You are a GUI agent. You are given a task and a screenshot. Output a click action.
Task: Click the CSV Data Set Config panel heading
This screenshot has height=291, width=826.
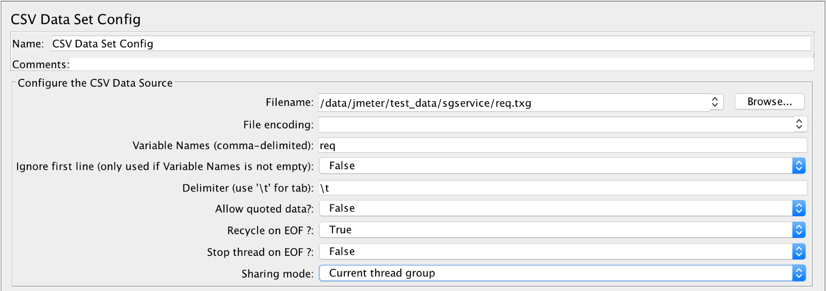(x=76, y=20)
